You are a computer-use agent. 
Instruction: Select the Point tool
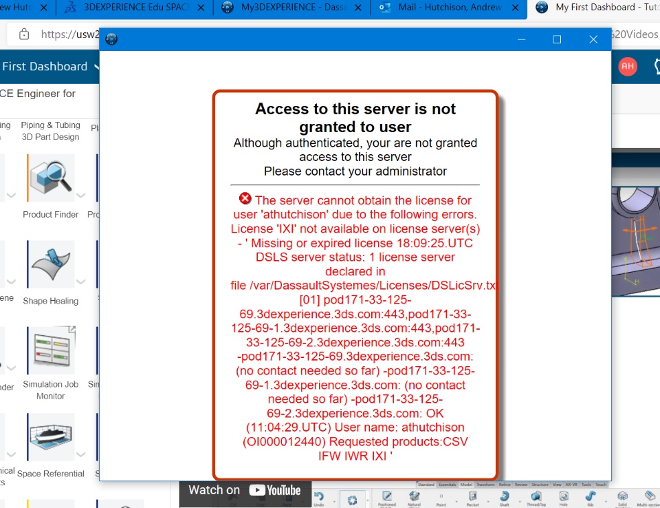tap(441, 499)
